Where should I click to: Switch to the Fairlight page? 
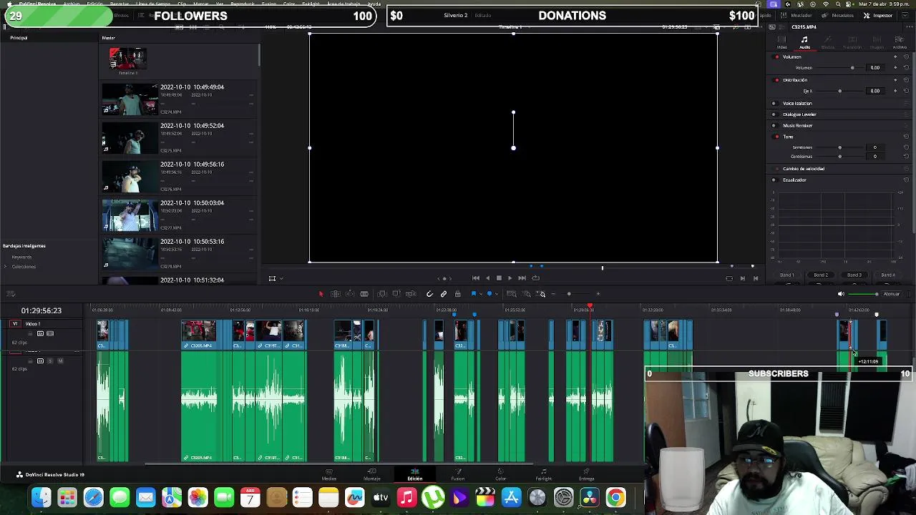point(544,475)
